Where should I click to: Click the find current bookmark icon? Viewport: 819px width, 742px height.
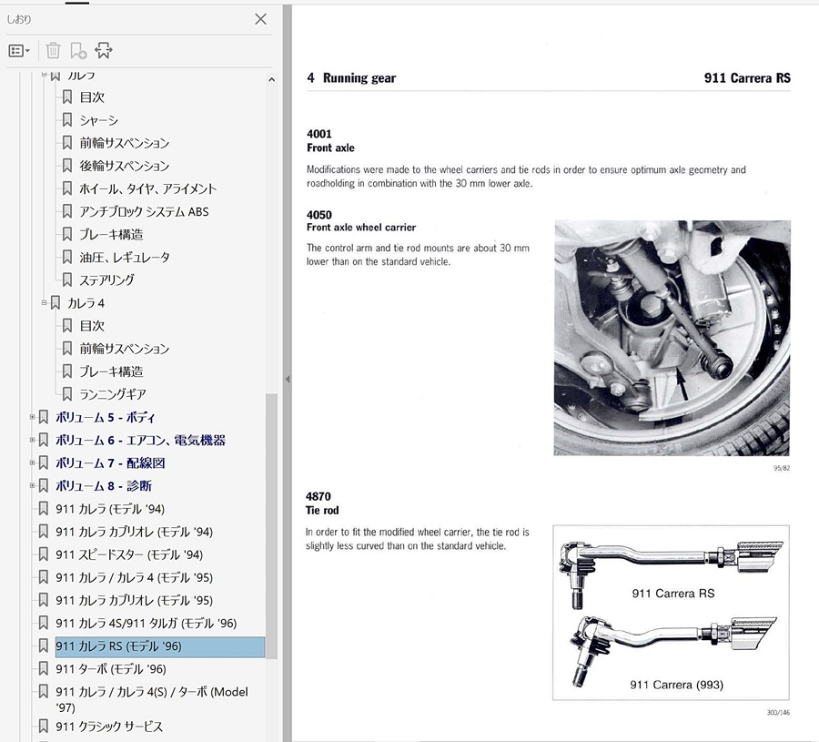click(104, 51)
